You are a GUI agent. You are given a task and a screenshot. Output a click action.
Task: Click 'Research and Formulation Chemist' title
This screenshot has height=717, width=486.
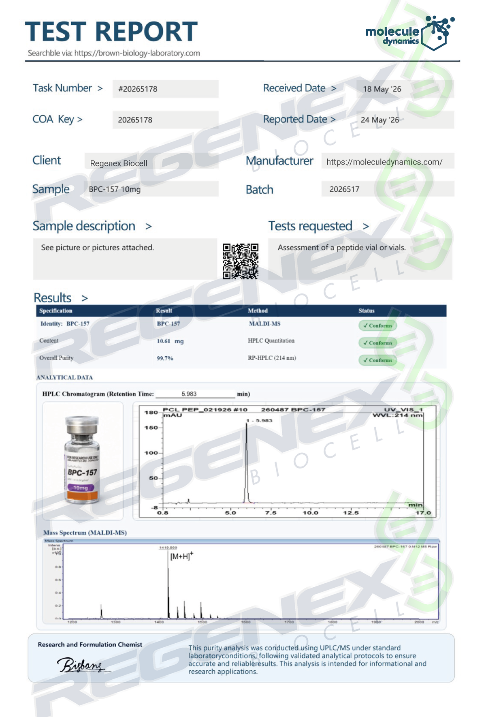pyautogui.click(x=90, y=644)
